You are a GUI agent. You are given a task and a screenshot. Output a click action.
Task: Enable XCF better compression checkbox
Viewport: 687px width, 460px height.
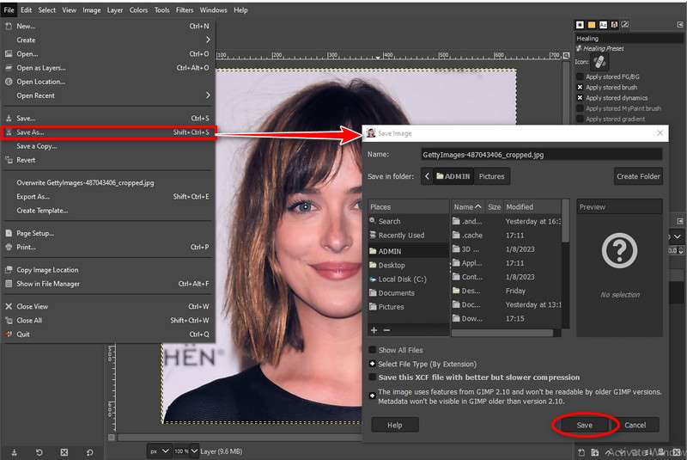coord(373,377)
